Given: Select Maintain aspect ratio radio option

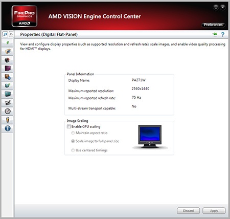Looking at the screenshot, I should point(73,133).
